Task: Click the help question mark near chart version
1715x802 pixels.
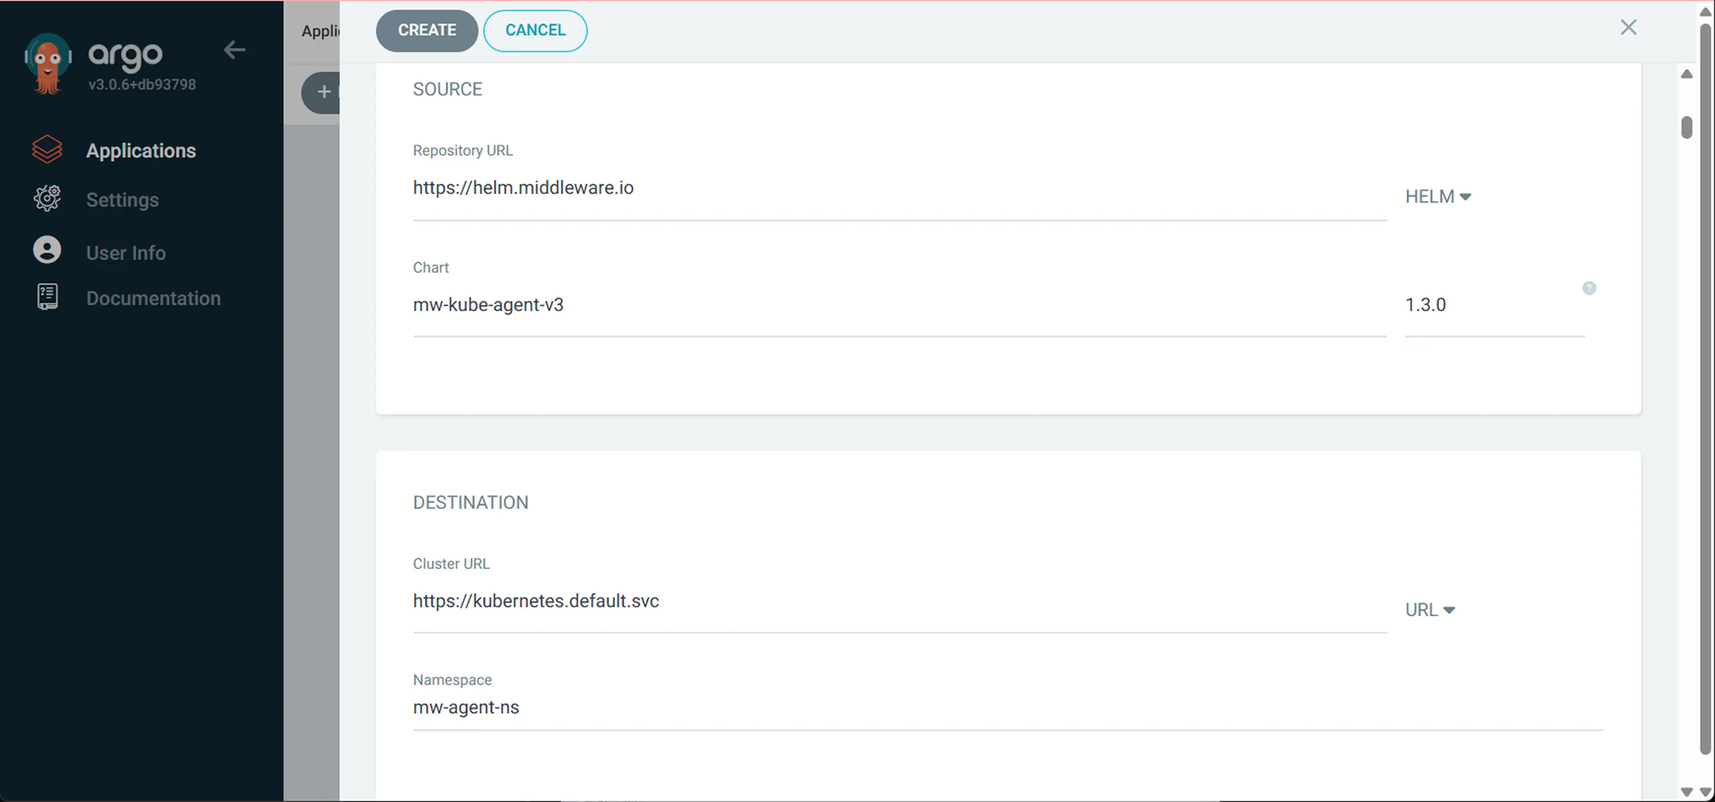Action: [1590, 287]
